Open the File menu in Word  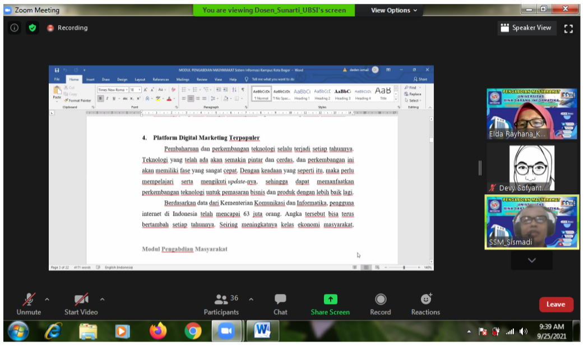(x=57, y=80)
